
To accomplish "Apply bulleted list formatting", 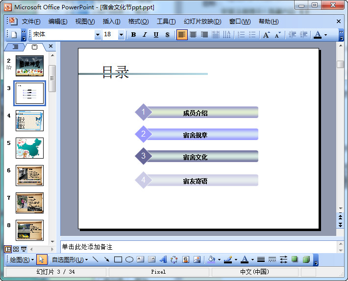I will tap(252, 35).
